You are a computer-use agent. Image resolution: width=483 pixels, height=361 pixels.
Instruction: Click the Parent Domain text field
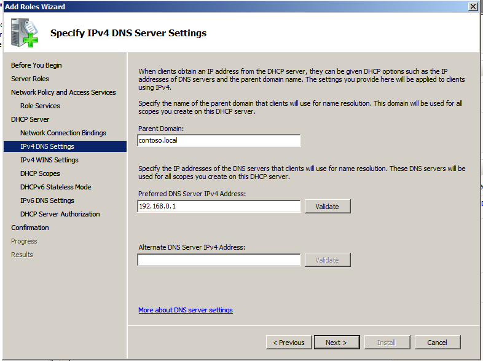click(219, 141)
